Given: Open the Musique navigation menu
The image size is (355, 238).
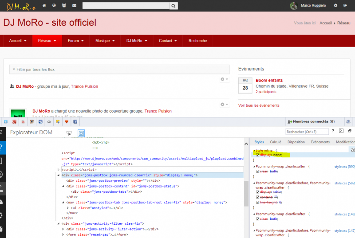Looking at the screenshot, I should (x=105, y=41).
